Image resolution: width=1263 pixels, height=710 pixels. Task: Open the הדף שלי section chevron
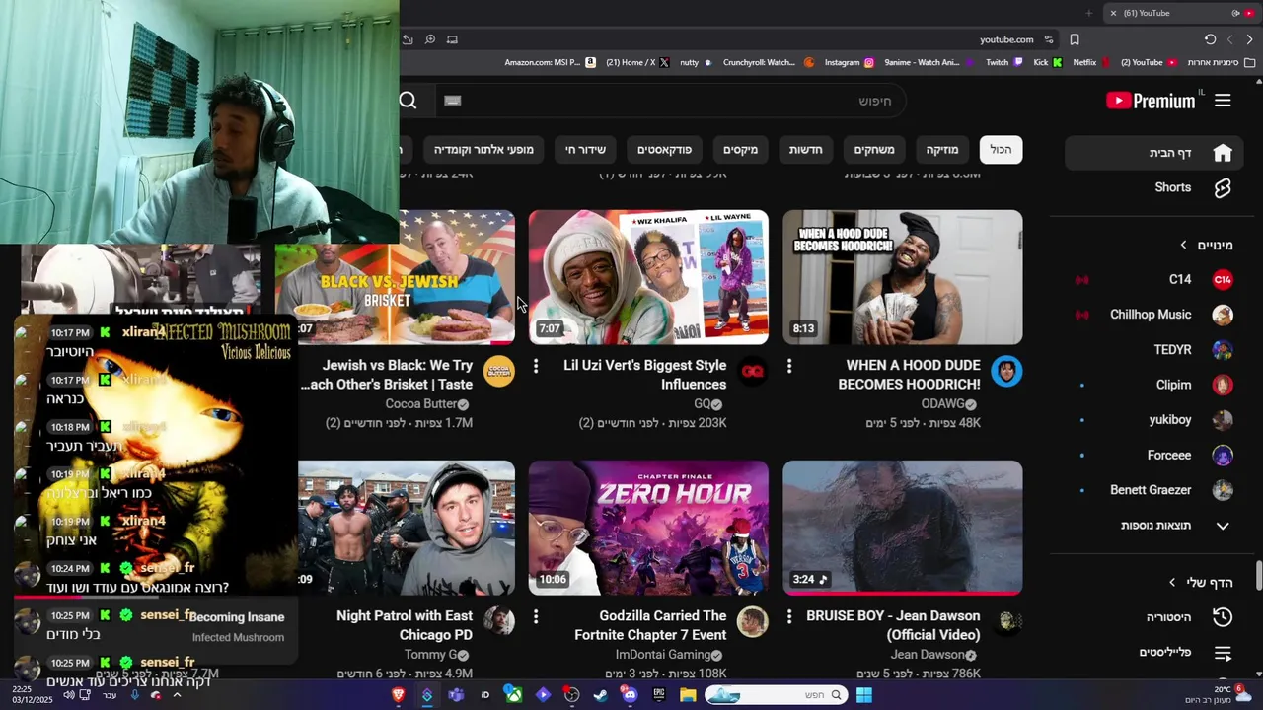pos(1172,583)
